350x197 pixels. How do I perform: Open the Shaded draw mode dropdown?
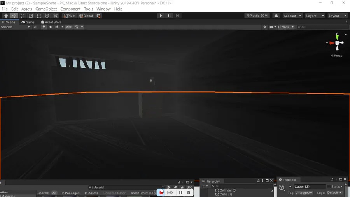(x=15, y=27)
